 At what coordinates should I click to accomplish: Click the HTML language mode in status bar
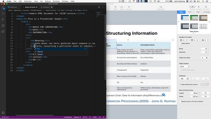[x=95, y=117]
